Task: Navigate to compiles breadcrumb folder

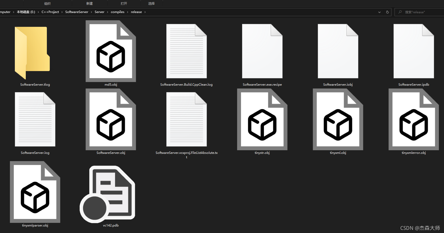Action: click(118, 12)
